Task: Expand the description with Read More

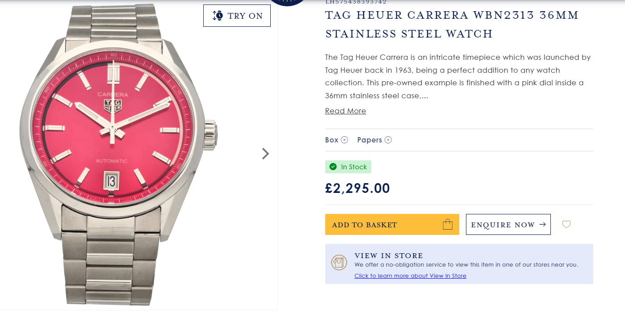Action: pos(345,111)
